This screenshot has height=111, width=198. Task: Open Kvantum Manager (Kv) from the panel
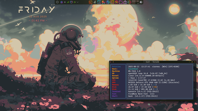coord(103,2)
